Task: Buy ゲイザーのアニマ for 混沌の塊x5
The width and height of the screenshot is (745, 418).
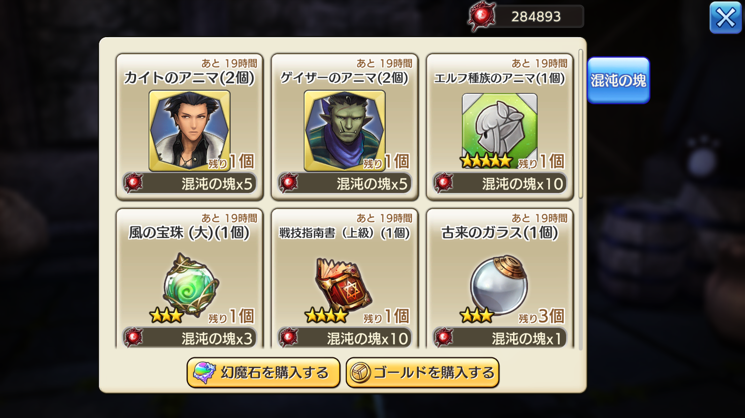Action: (x=345, y=183)
